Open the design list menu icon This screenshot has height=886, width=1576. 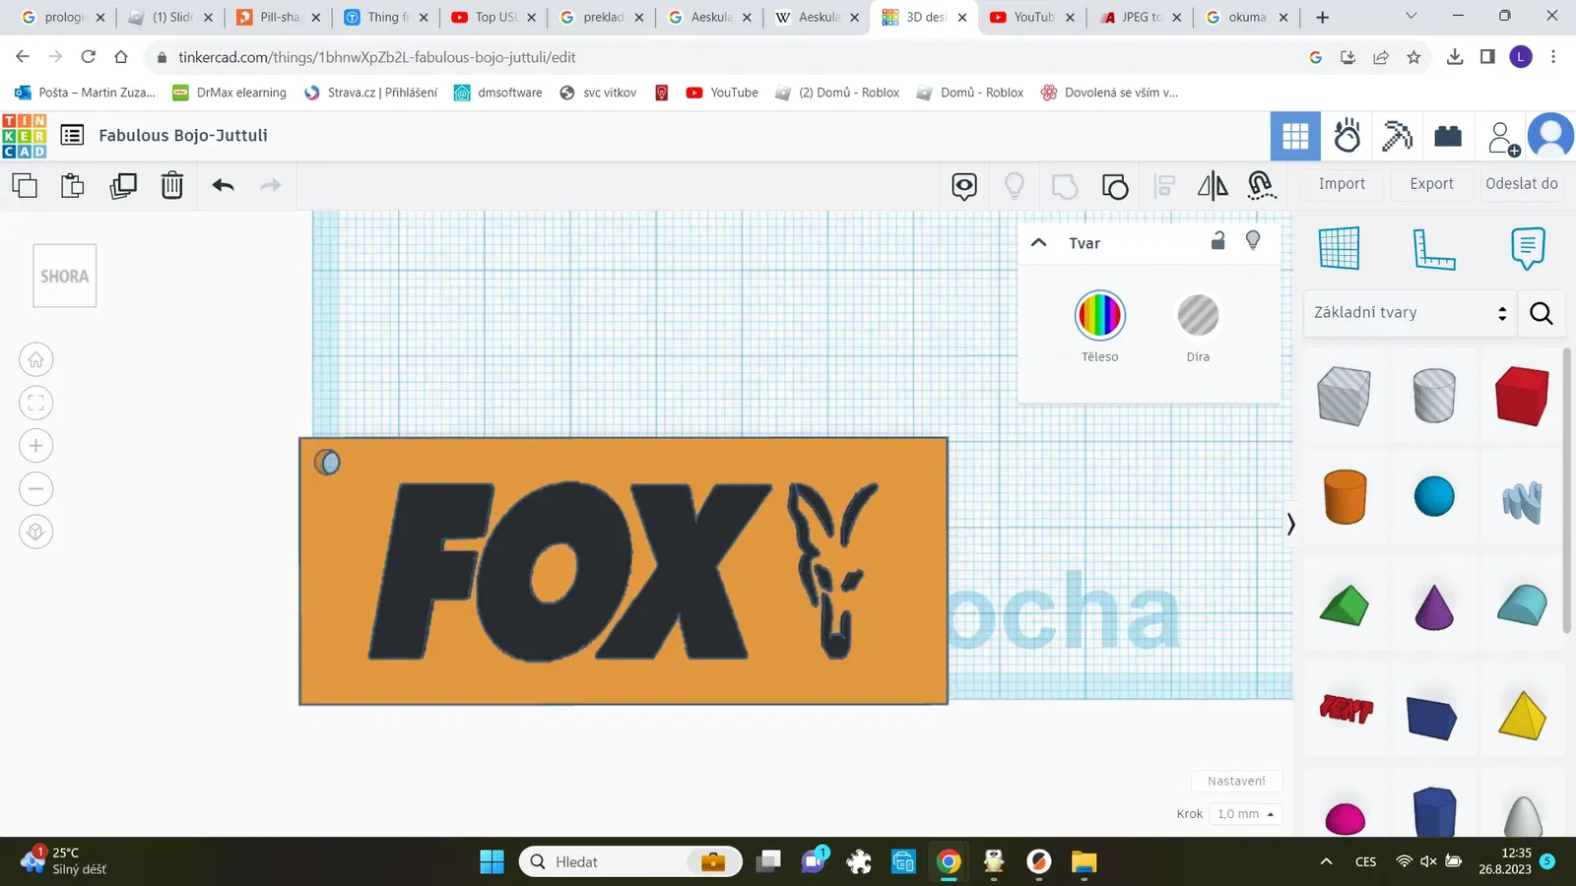coord(72,135)
